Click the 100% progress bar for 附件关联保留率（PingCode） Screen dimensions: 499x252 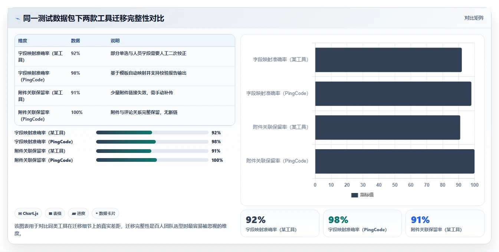[152, 160]
